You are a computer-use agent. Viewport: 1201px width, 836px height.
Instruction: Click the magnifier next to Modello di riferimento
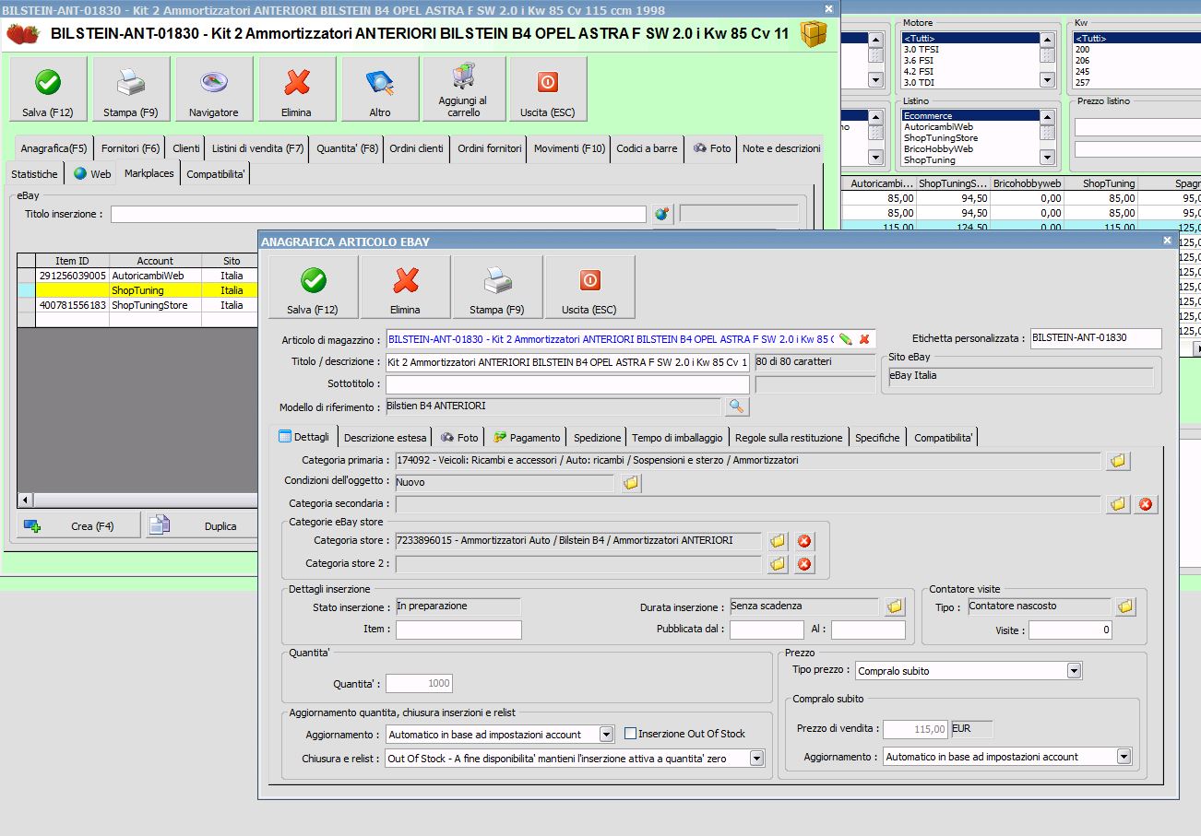click(737, 406)
